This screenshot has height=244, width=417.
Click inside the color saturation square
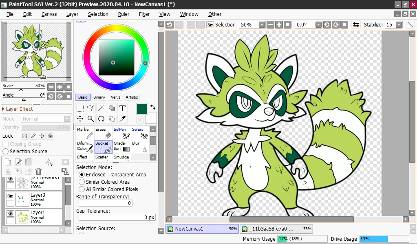coord(116,57)
